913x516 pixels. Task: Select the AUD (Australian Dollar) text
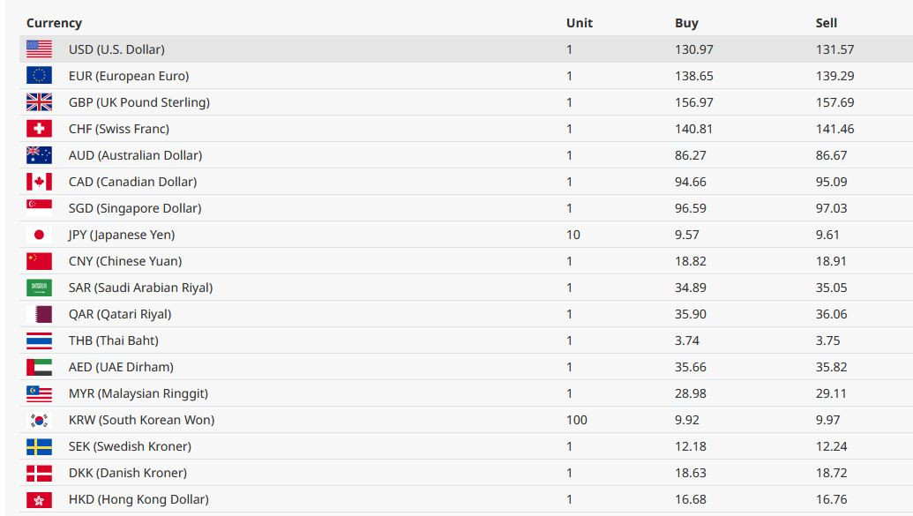tap(135, 155)
